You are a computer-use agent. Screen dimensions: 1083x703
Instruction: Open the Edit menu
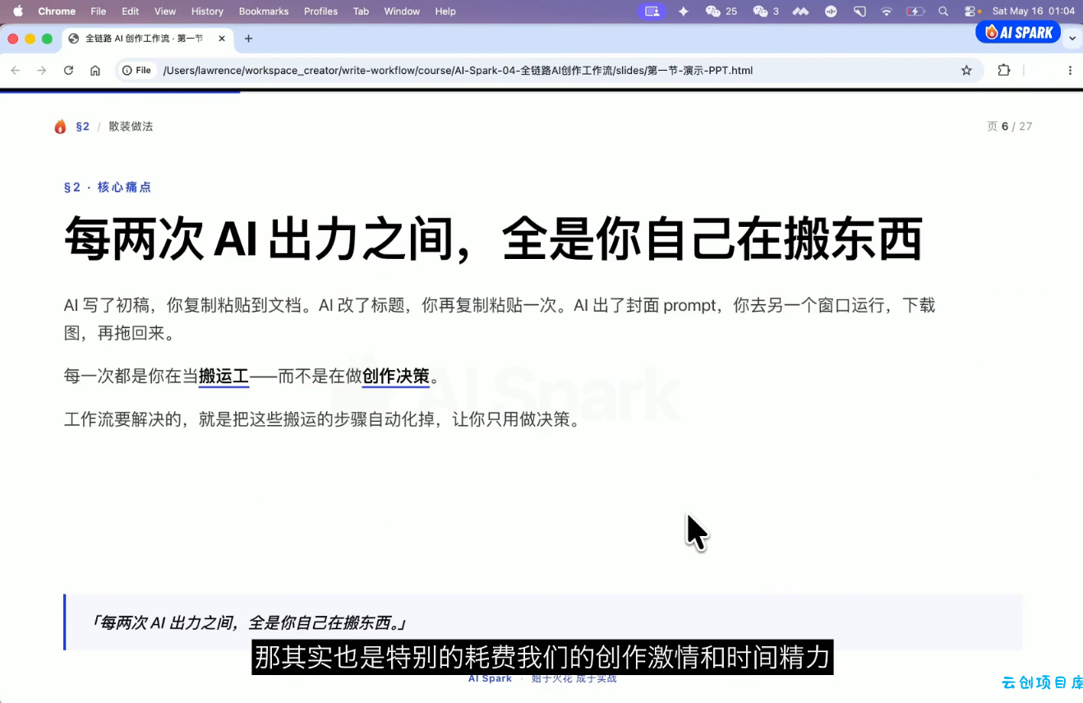(x=130, y=12)
